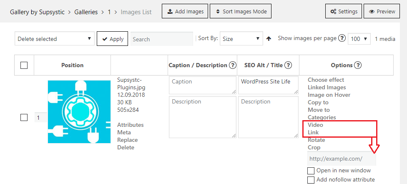Click the Settings gears button

tap(344, 11)
